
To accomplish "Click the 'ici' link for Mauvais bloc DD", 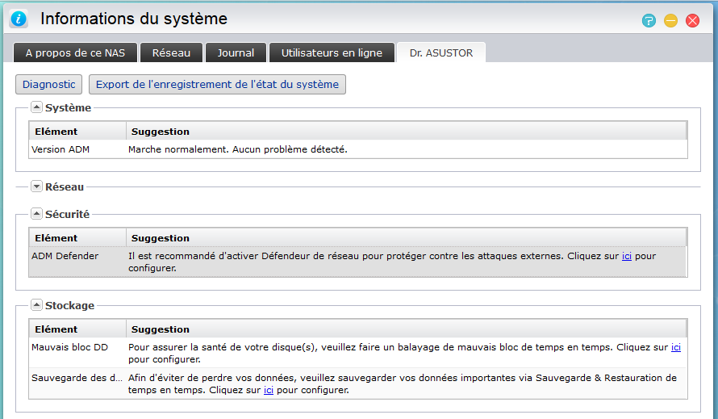I will click(676, 347).
